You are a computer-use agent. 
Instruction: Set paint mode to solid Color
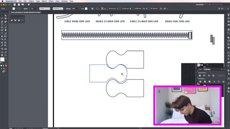1,66
